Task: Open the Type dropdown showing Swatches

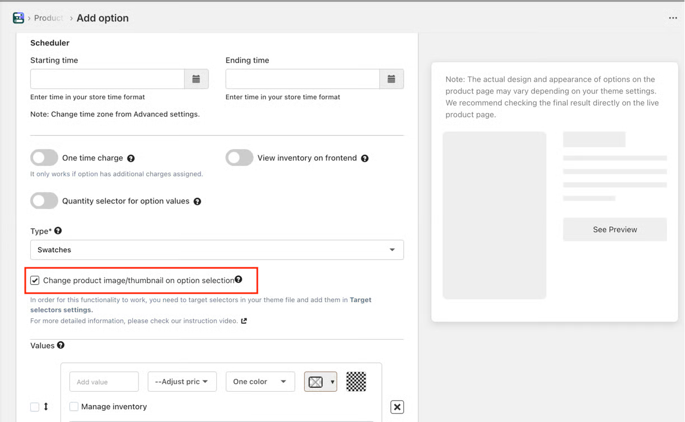Action: tap(217, 250)
